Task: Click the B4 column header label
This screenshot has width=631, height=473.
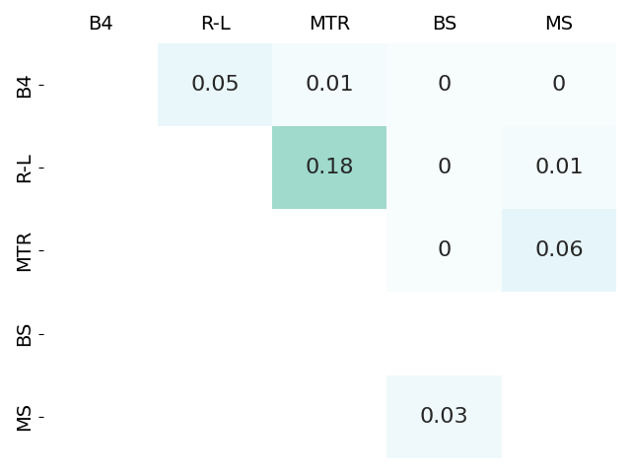Action: [x=101, y=24]
